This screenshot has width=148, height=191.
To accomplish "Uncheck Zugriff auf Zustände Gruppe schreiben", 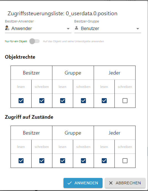I will (83, 161).
